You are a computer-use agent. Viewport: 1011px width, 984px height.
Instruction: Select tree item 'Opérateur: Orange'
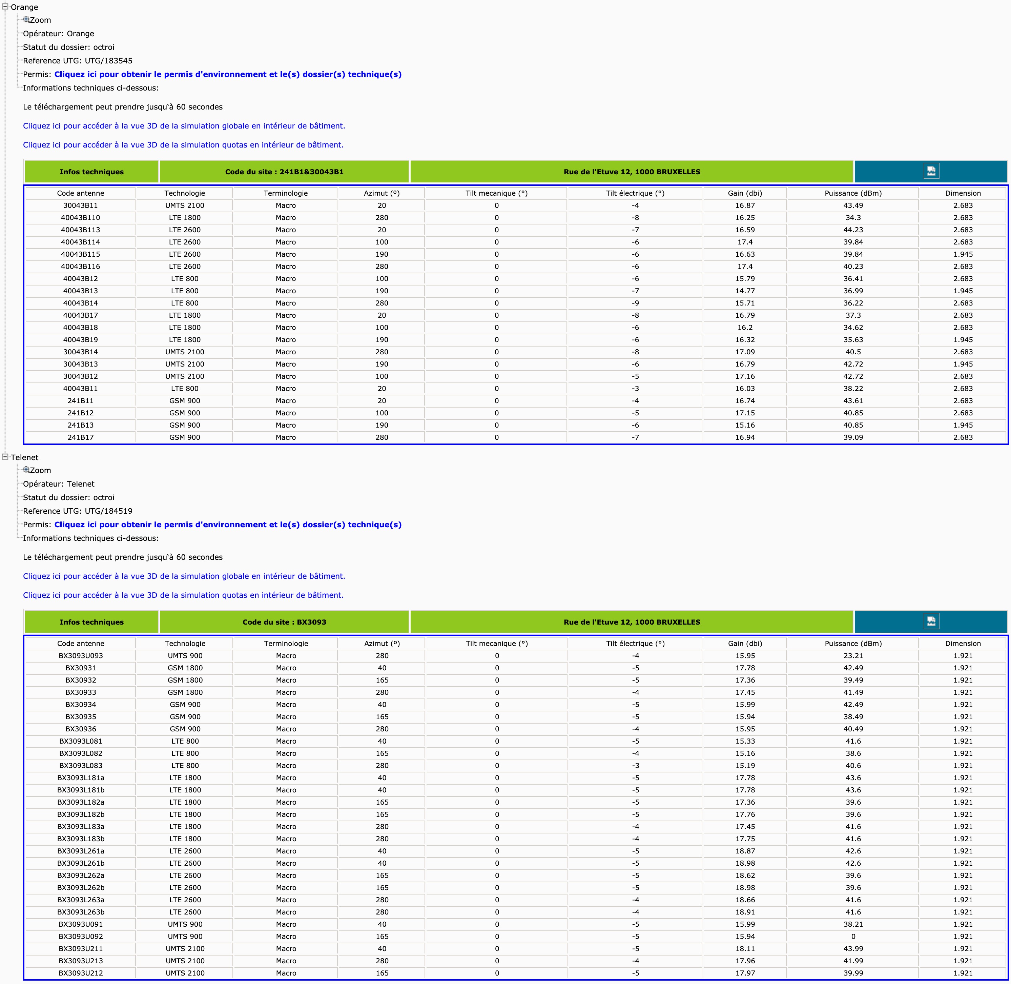tap(58, 34)
